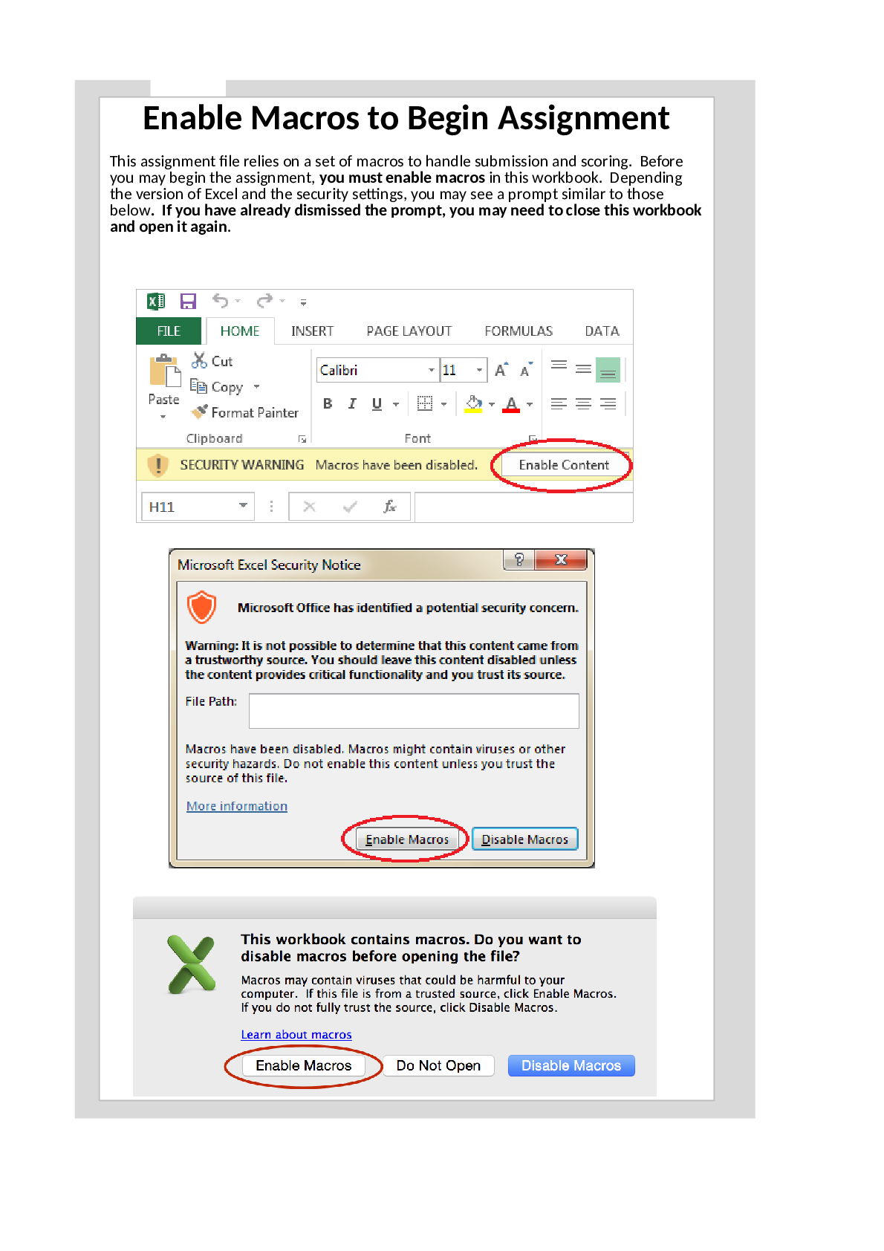This screenshot has height=1251, width=884.
Task: Click Decrease Font Size icon
Action: (x=526, y=369)
